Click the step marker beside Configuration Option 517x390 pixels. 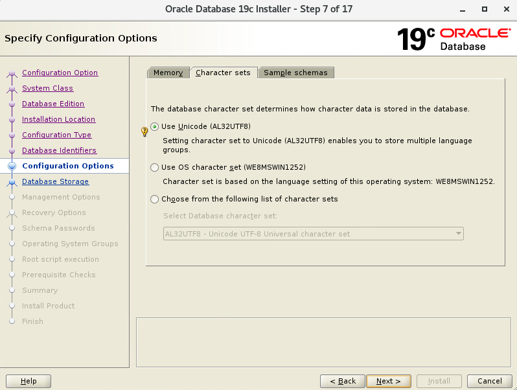click(x=12, y=73)
